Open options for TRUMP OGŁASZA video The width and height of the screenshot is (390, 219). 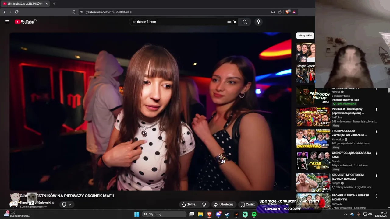376,131
